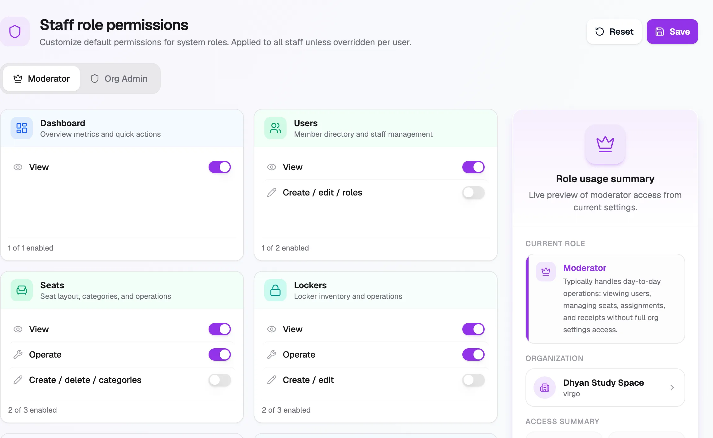This screenshot has height=438, width=713.
Task: Switch to the Org Admin tab
Action: click(x=119, y=79)
